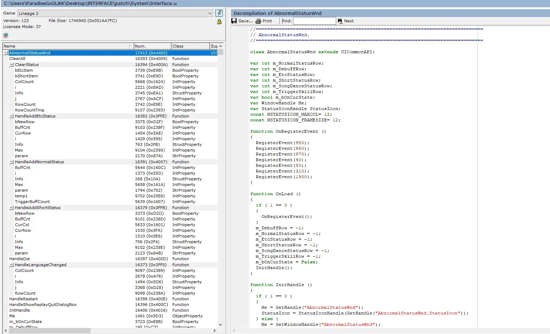Image resolution: width=550 pixels, height=334 pixels.
Task: Select the InitHandle function row
Action: tap(110, 310)
